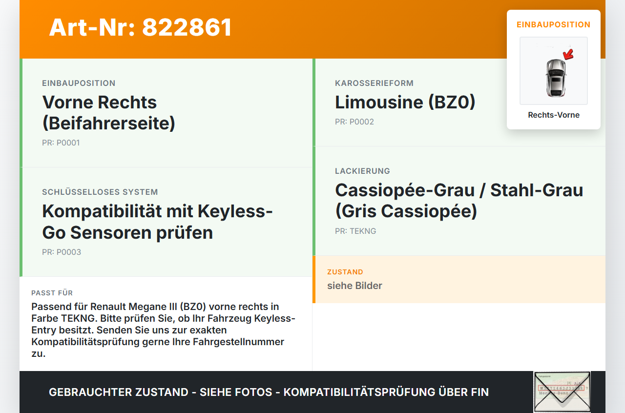The height and width of the screenshot is (413, 625).
Task: Click the PR: P0002 code
Action: click(x=354, y=122)
